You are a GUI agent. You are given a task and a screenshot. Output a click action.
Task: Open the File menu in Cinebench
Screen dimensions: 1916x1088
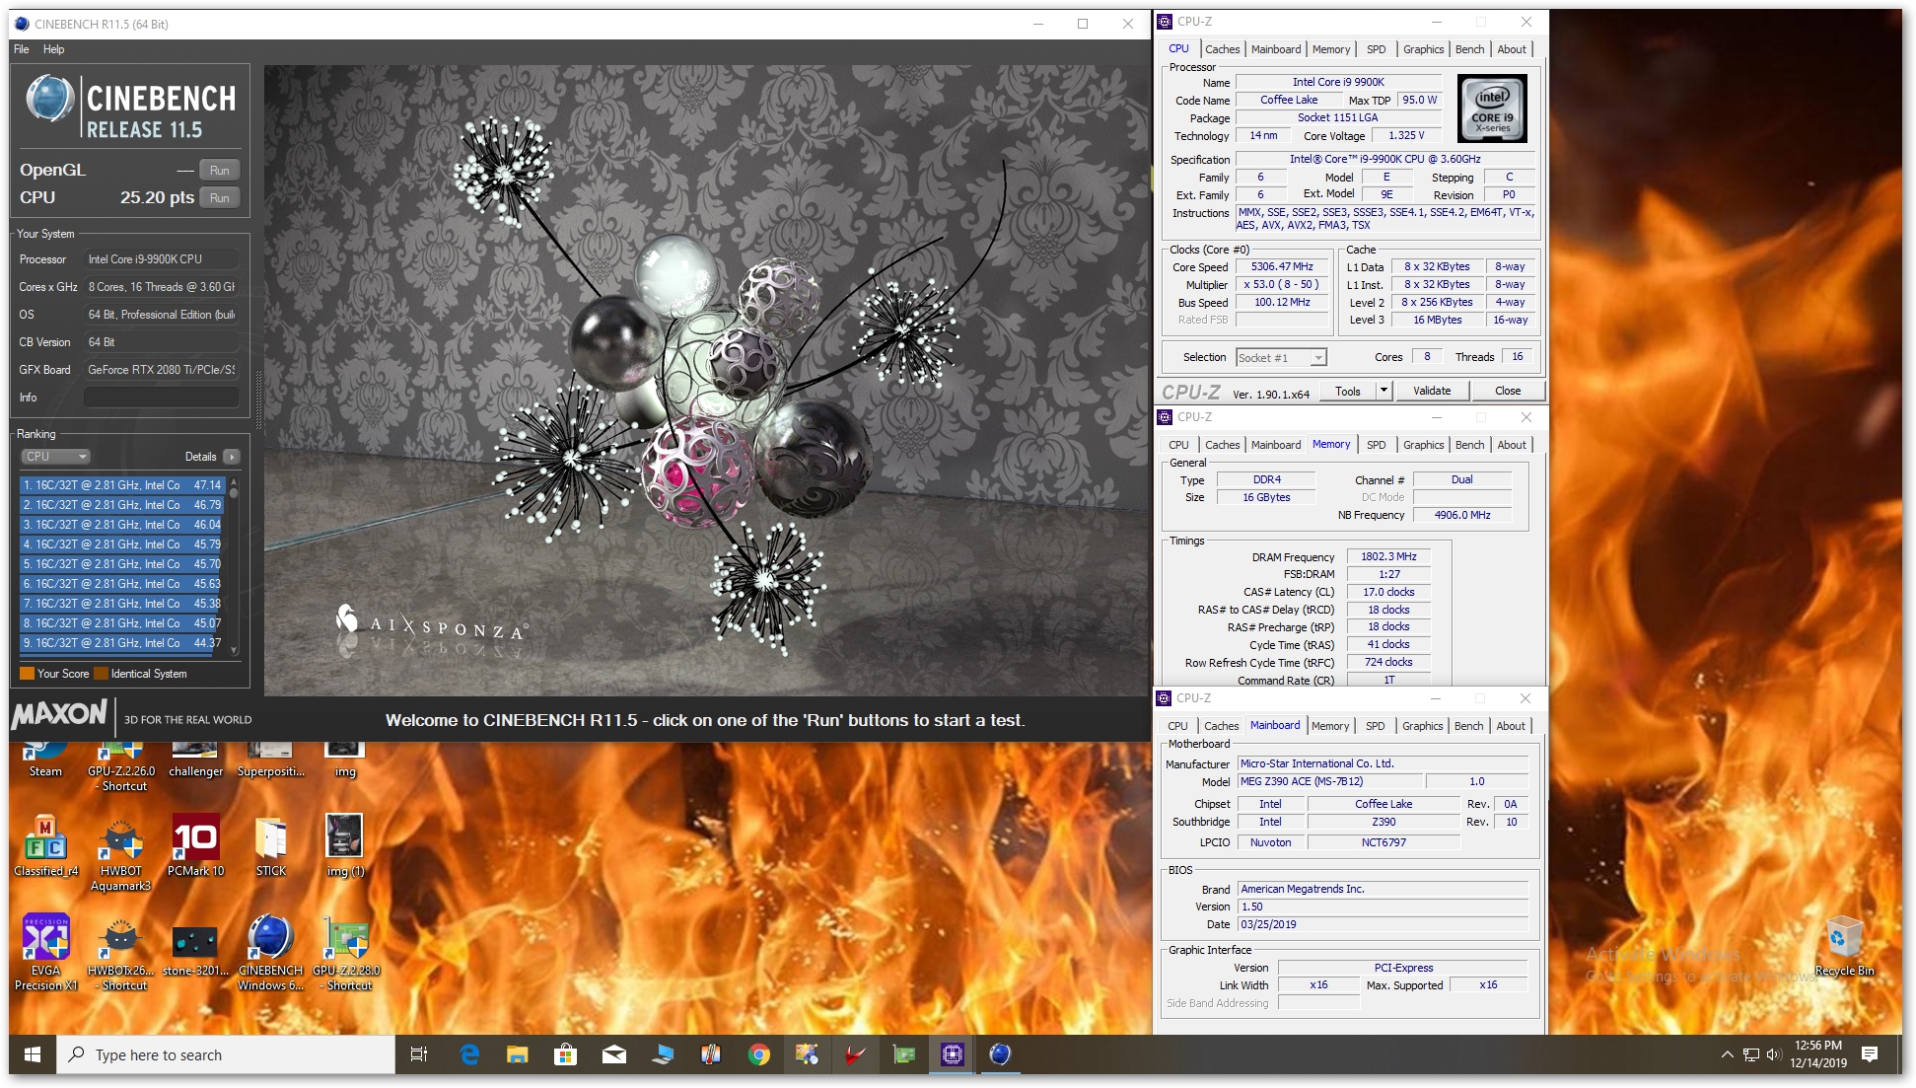pos(22,49)
